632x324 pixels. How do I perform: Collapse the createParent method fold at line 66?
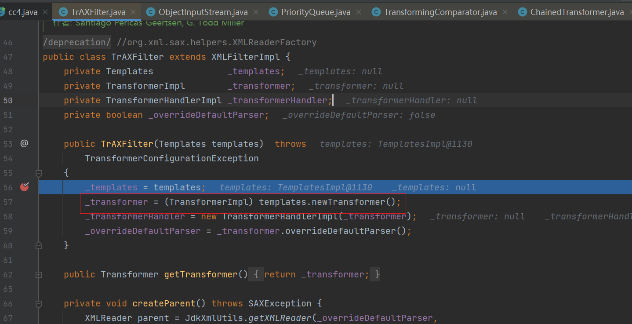[x=39, y=303]
